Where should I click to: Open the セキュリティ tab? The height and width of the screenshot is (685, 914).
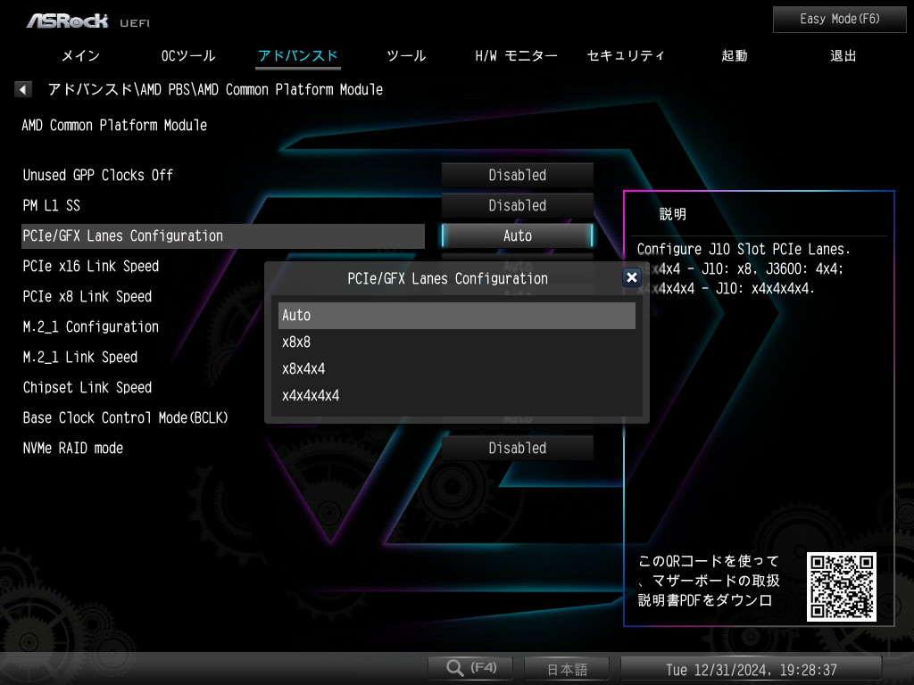[x=626, y=56]
